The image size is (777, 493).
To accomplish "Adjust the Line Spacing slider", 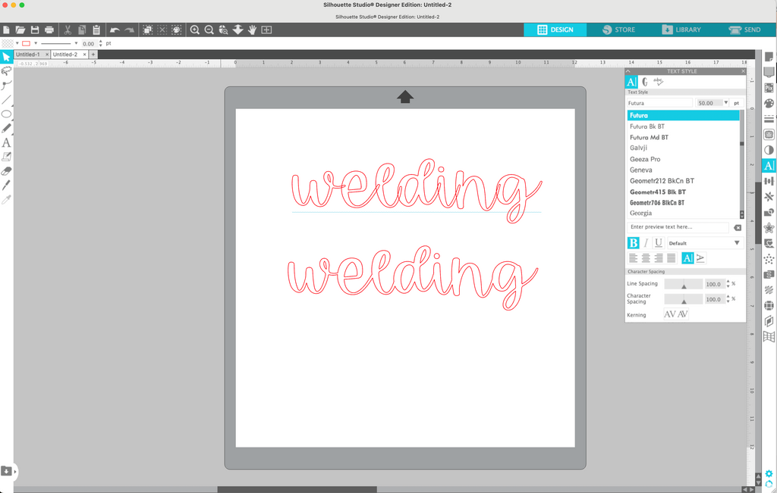I will click(684, 284).
